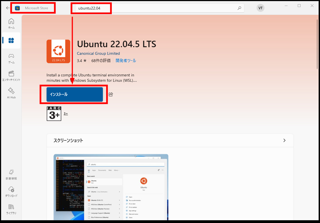320x223 pixels.
Task: Click the Ubuntu 22.04.5 LTS title
Action: (116, 44)
